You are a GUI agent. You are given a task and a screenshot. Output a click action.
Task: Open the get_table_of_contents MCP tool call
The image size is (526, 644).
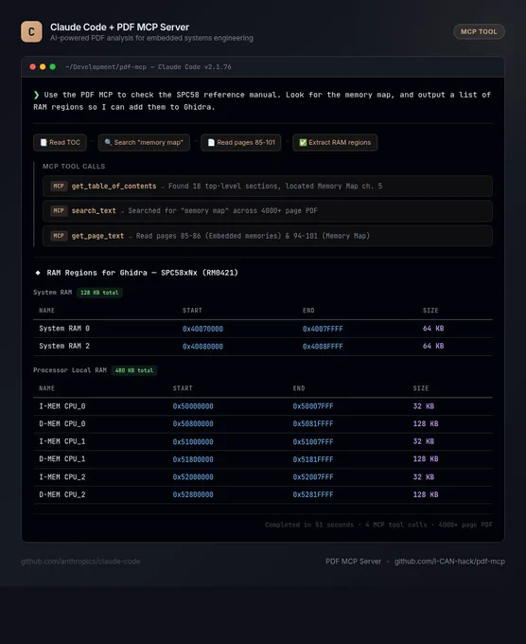click(x=268, y=186)
